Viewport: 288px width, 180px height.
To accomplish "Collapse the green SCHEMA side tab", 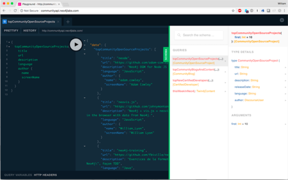I will click(166, 54).
